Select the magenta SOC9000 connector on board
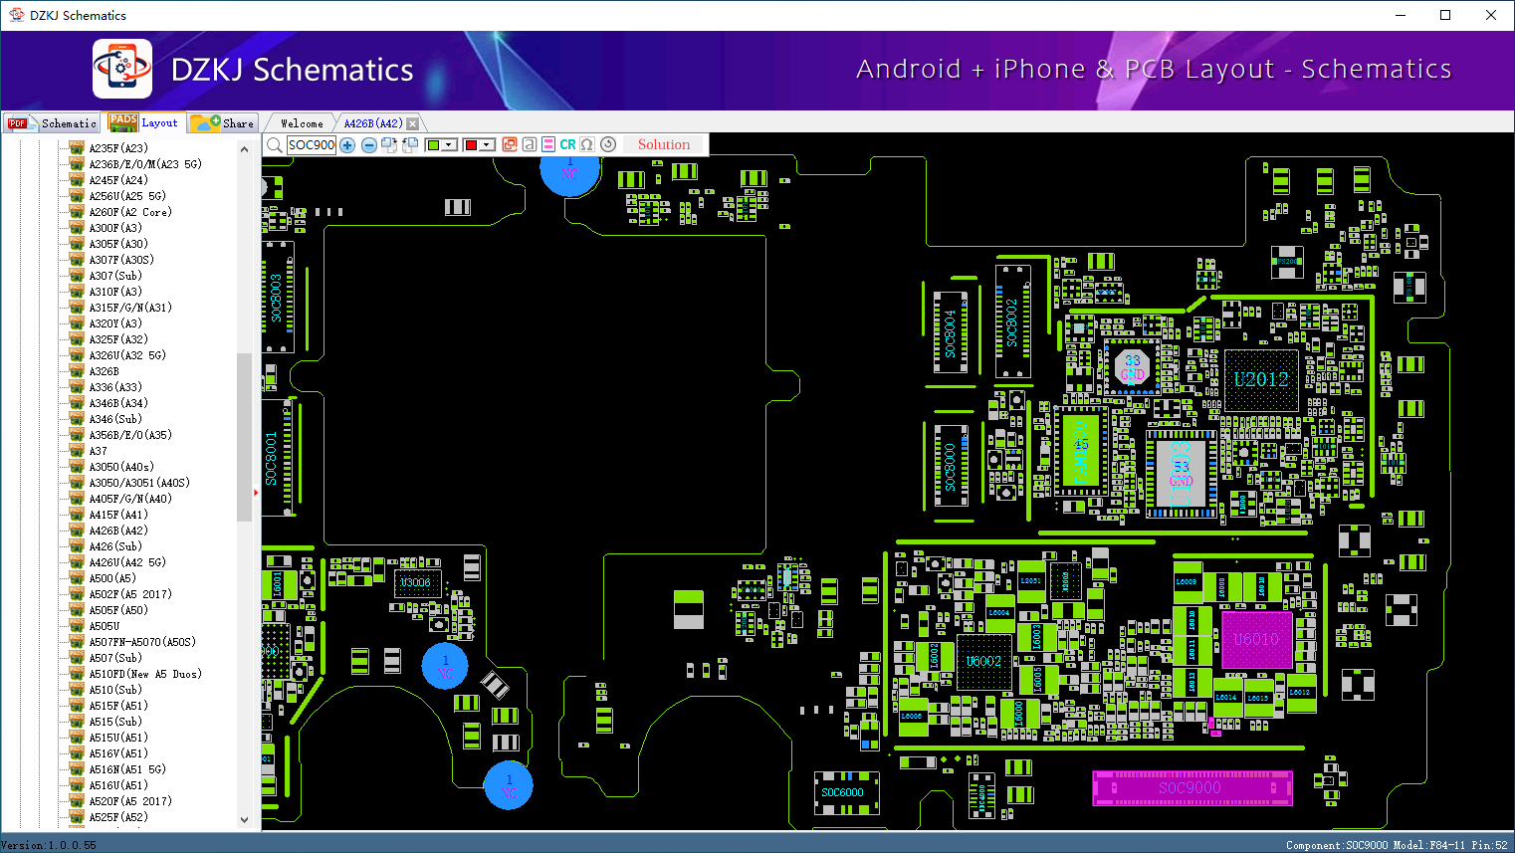This screenshot has width=1515, height=853. (1192, 788)
